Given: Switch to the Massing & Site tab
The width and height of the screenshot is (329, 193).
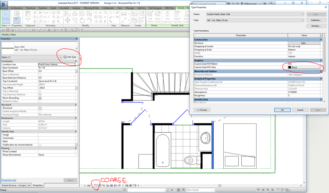Looking at the screenshot, I should pos(91,8).
